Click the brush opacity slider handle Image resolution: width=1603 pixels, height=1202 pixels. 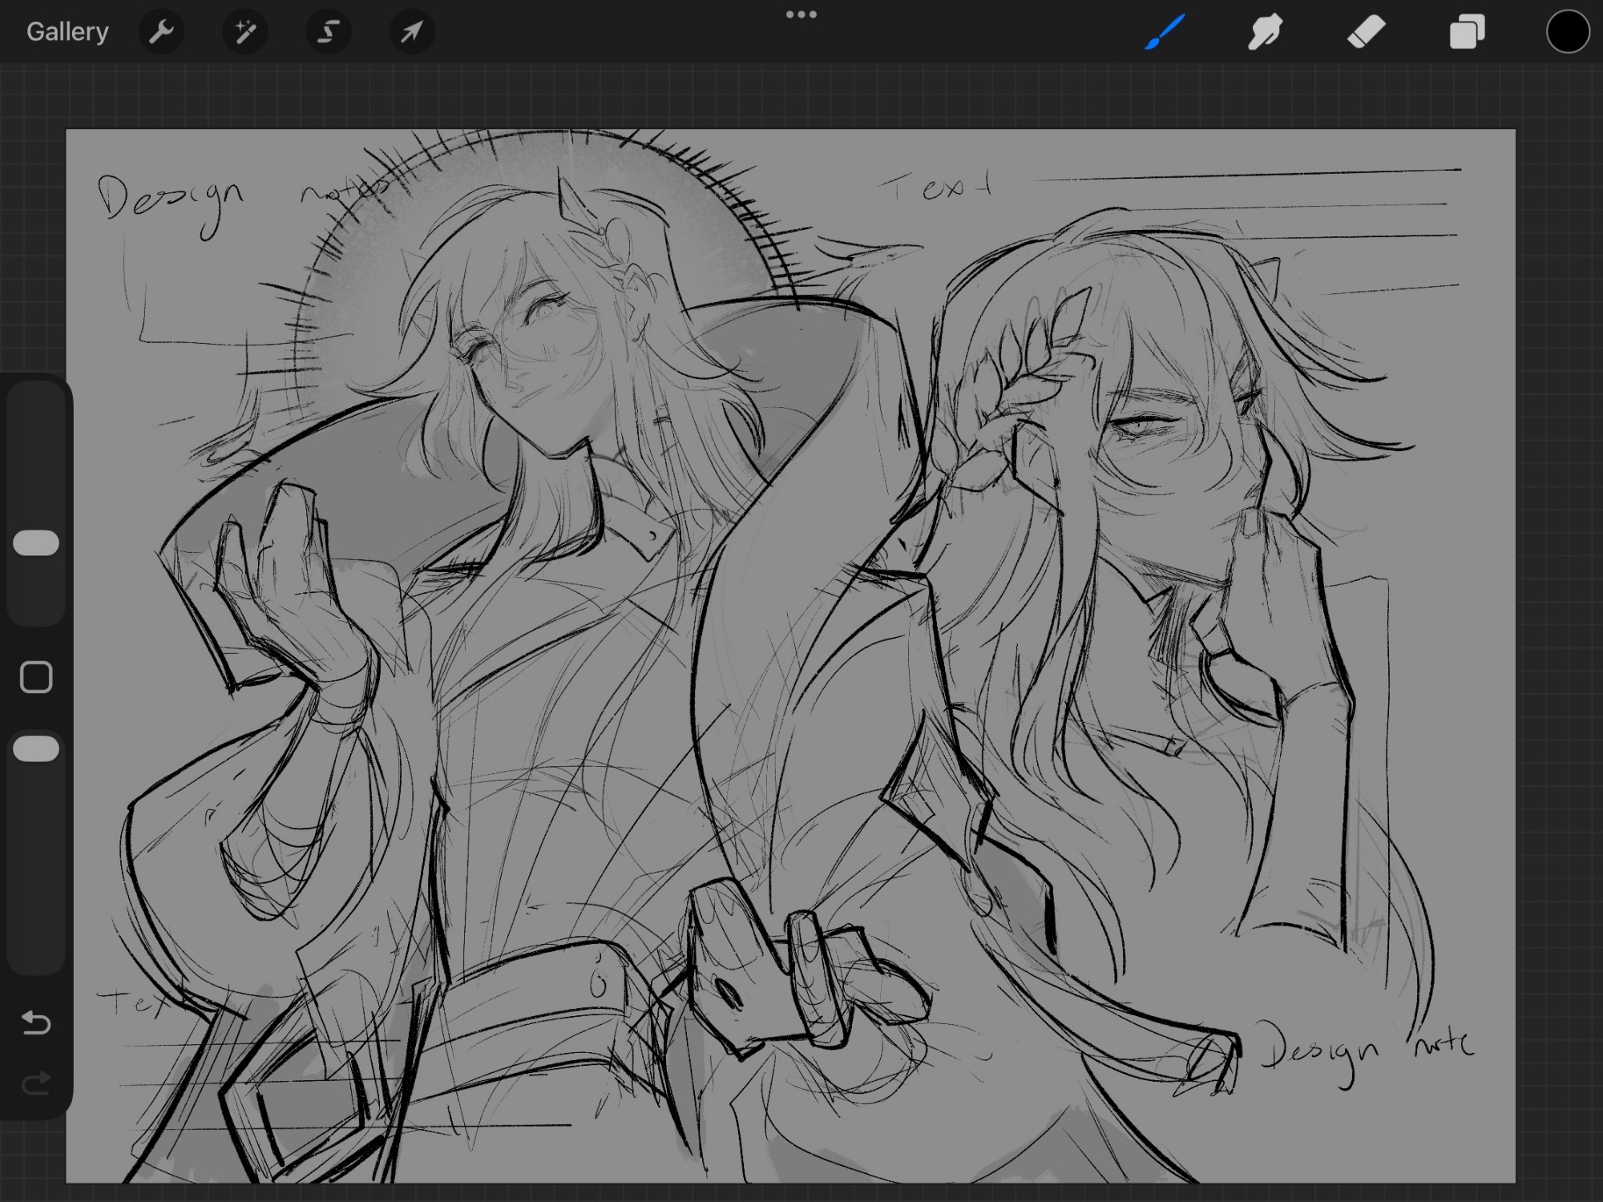(x=36, y=748)
